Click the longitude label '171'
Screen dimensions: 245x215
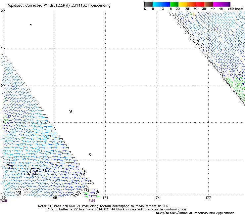[105, 198]
